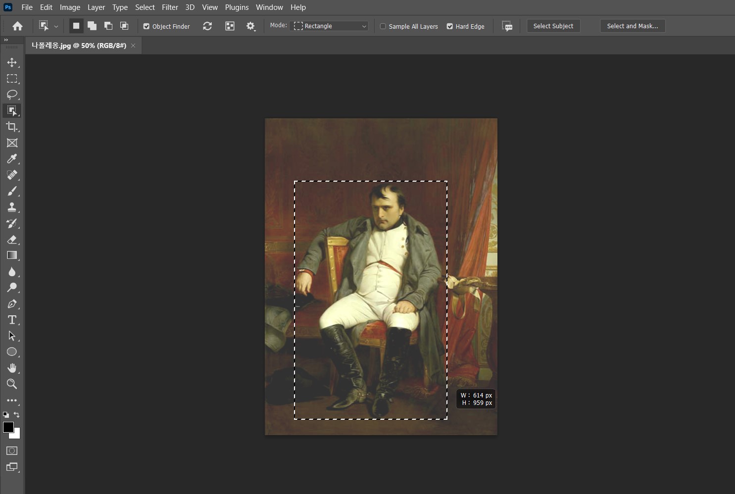
Task: Choose Add to selection mode
Action: coord(92,26)
